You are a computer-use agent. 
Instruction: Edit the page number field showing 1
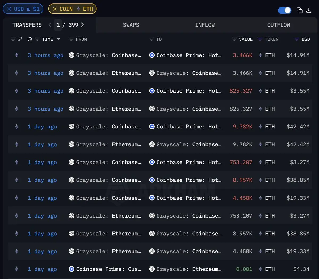tap(58, 25)
